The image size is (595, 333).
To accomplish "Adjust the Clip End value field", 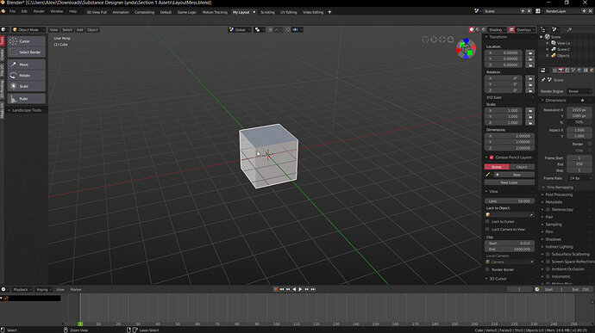I will pos(510,250).
